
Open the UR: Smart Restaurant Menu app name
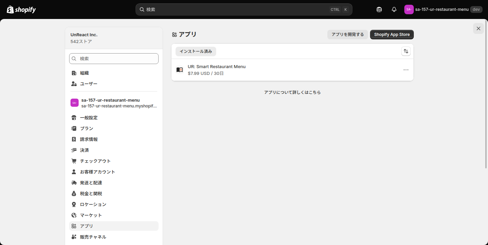(217, 67)
